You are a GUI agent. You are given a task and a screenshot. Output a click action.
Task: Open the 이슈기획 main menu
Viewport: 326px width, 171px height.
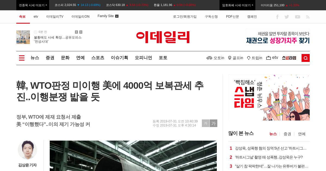click(120, 58)
